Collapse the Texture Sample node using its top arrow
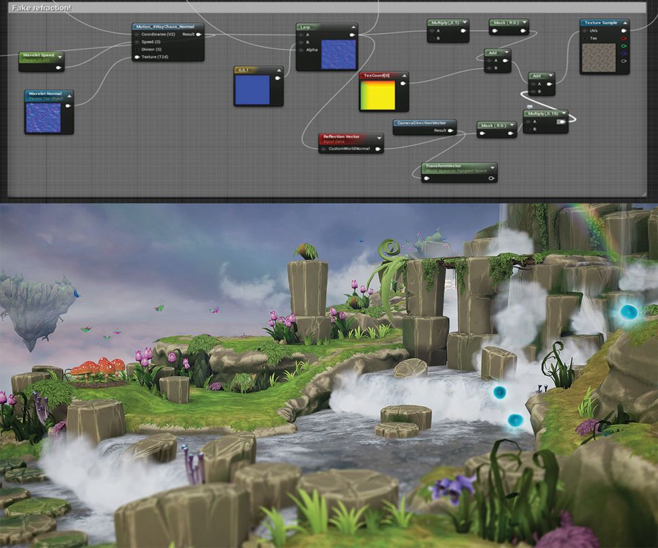 coord(625,22)
